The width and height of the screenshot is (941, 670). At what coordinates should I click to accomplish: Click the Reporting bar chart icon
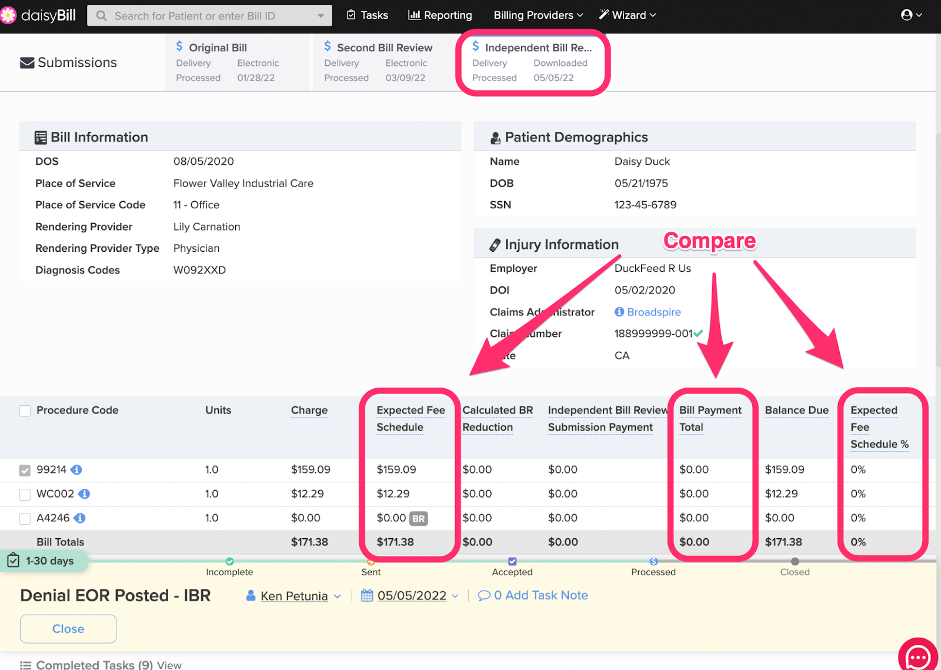(x=415, y=15)
